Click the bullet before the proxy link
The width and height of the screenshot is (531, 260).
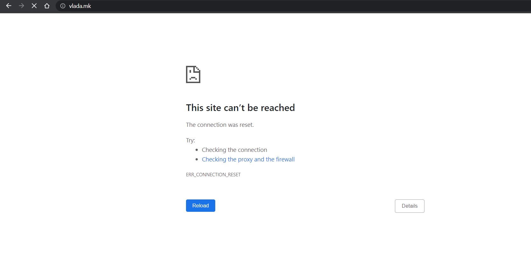(197, 159)
